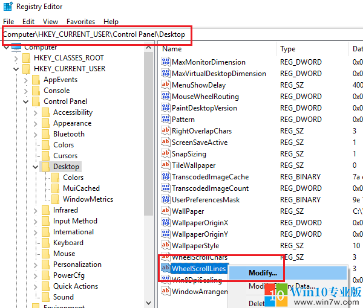Expand the Input Method key chevron

(x=36, y=222)
